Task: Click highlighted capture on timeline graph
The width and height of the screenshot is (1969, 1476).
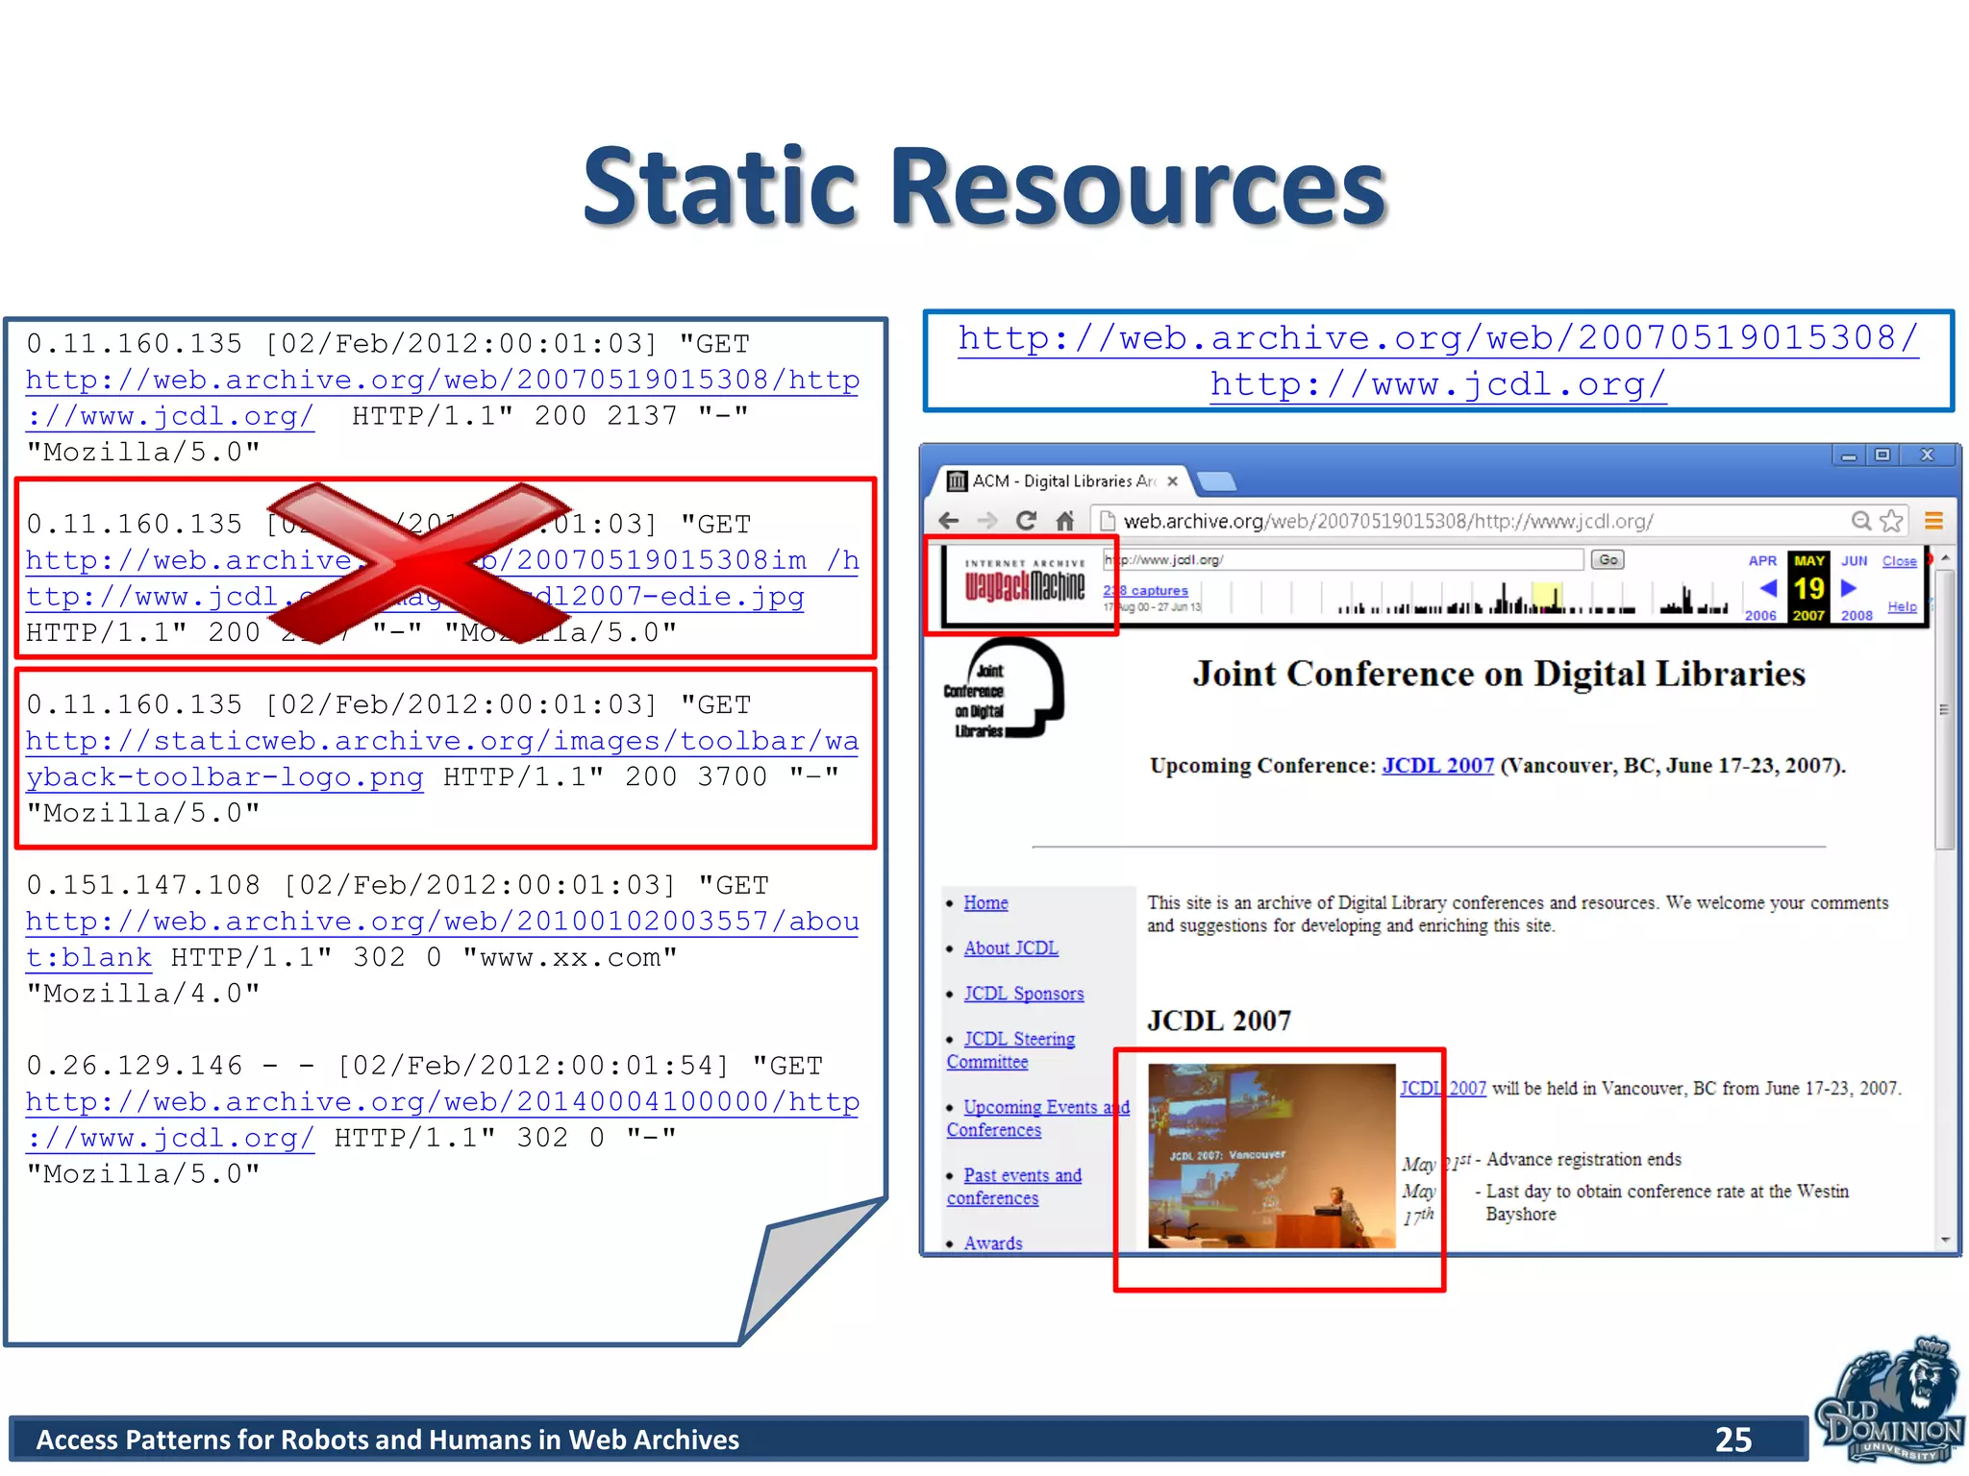Action: (1546, 598)
